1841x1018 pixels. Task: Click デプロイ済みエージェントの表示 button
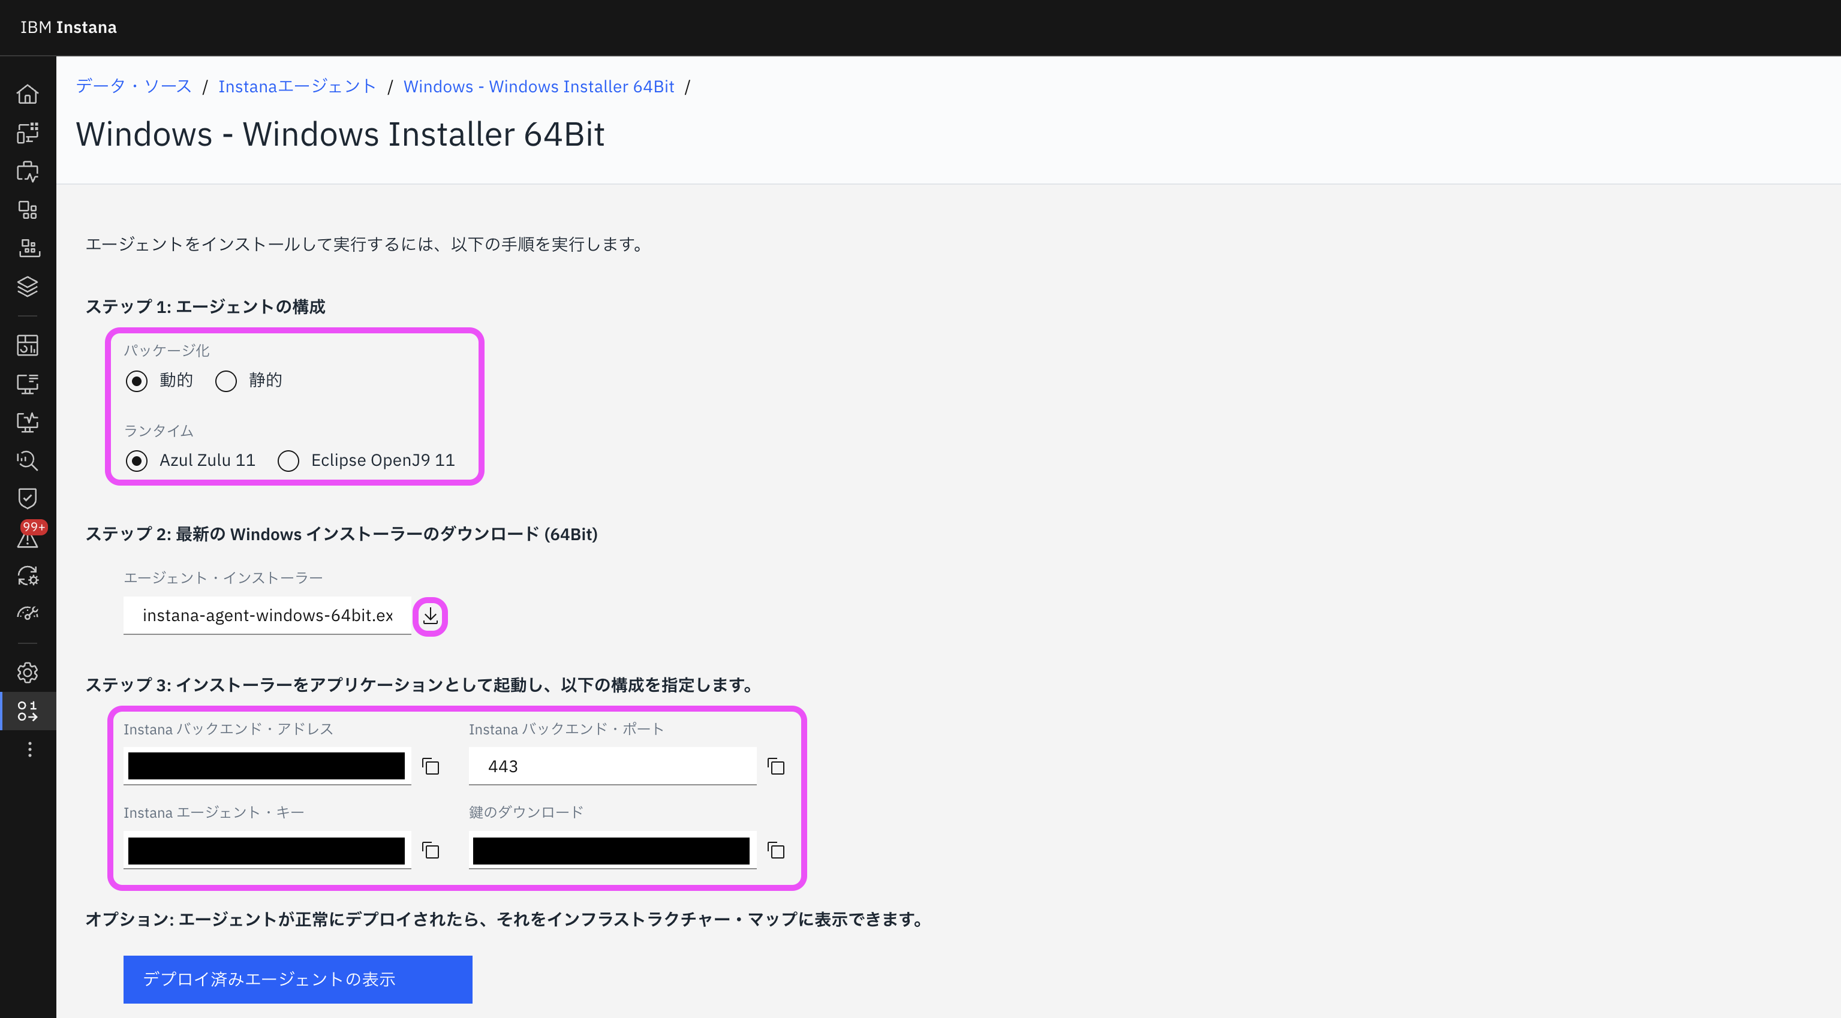[x=297, y=978]
